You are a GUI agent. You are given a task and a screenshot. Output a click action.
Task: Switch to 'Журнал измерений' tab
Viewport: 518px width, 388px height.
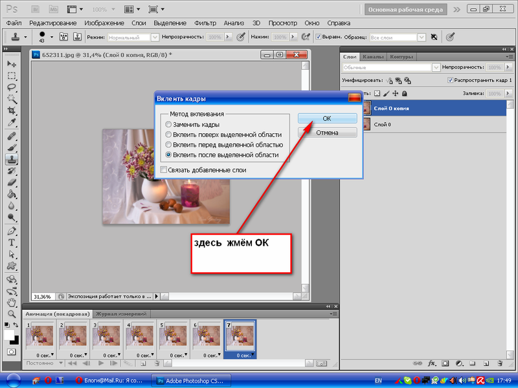121,314
